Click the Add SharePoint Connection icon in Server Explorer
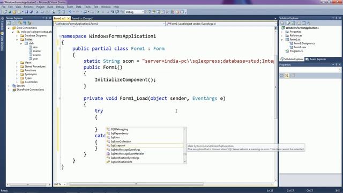Viewport: 343px width, 193px height. [x=29, y=23]
